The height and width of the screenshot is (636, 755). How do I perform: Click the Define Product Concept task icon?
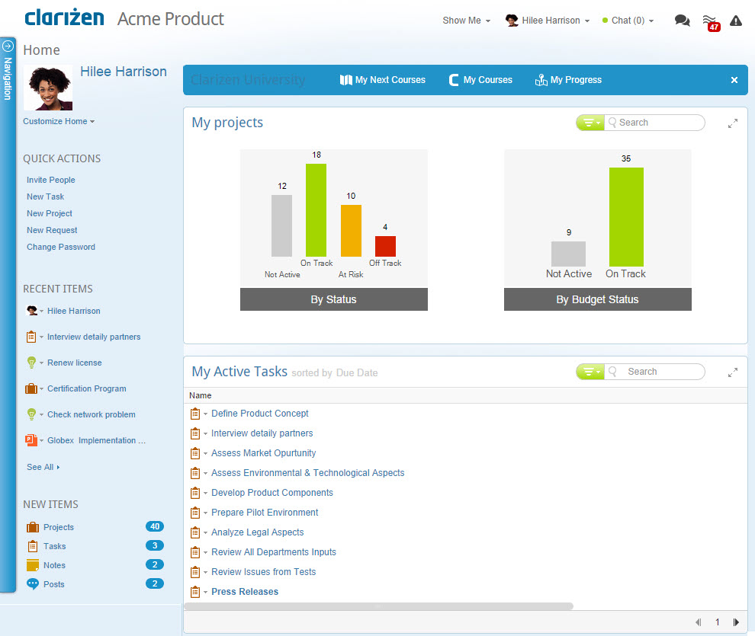tap(195, 414)
